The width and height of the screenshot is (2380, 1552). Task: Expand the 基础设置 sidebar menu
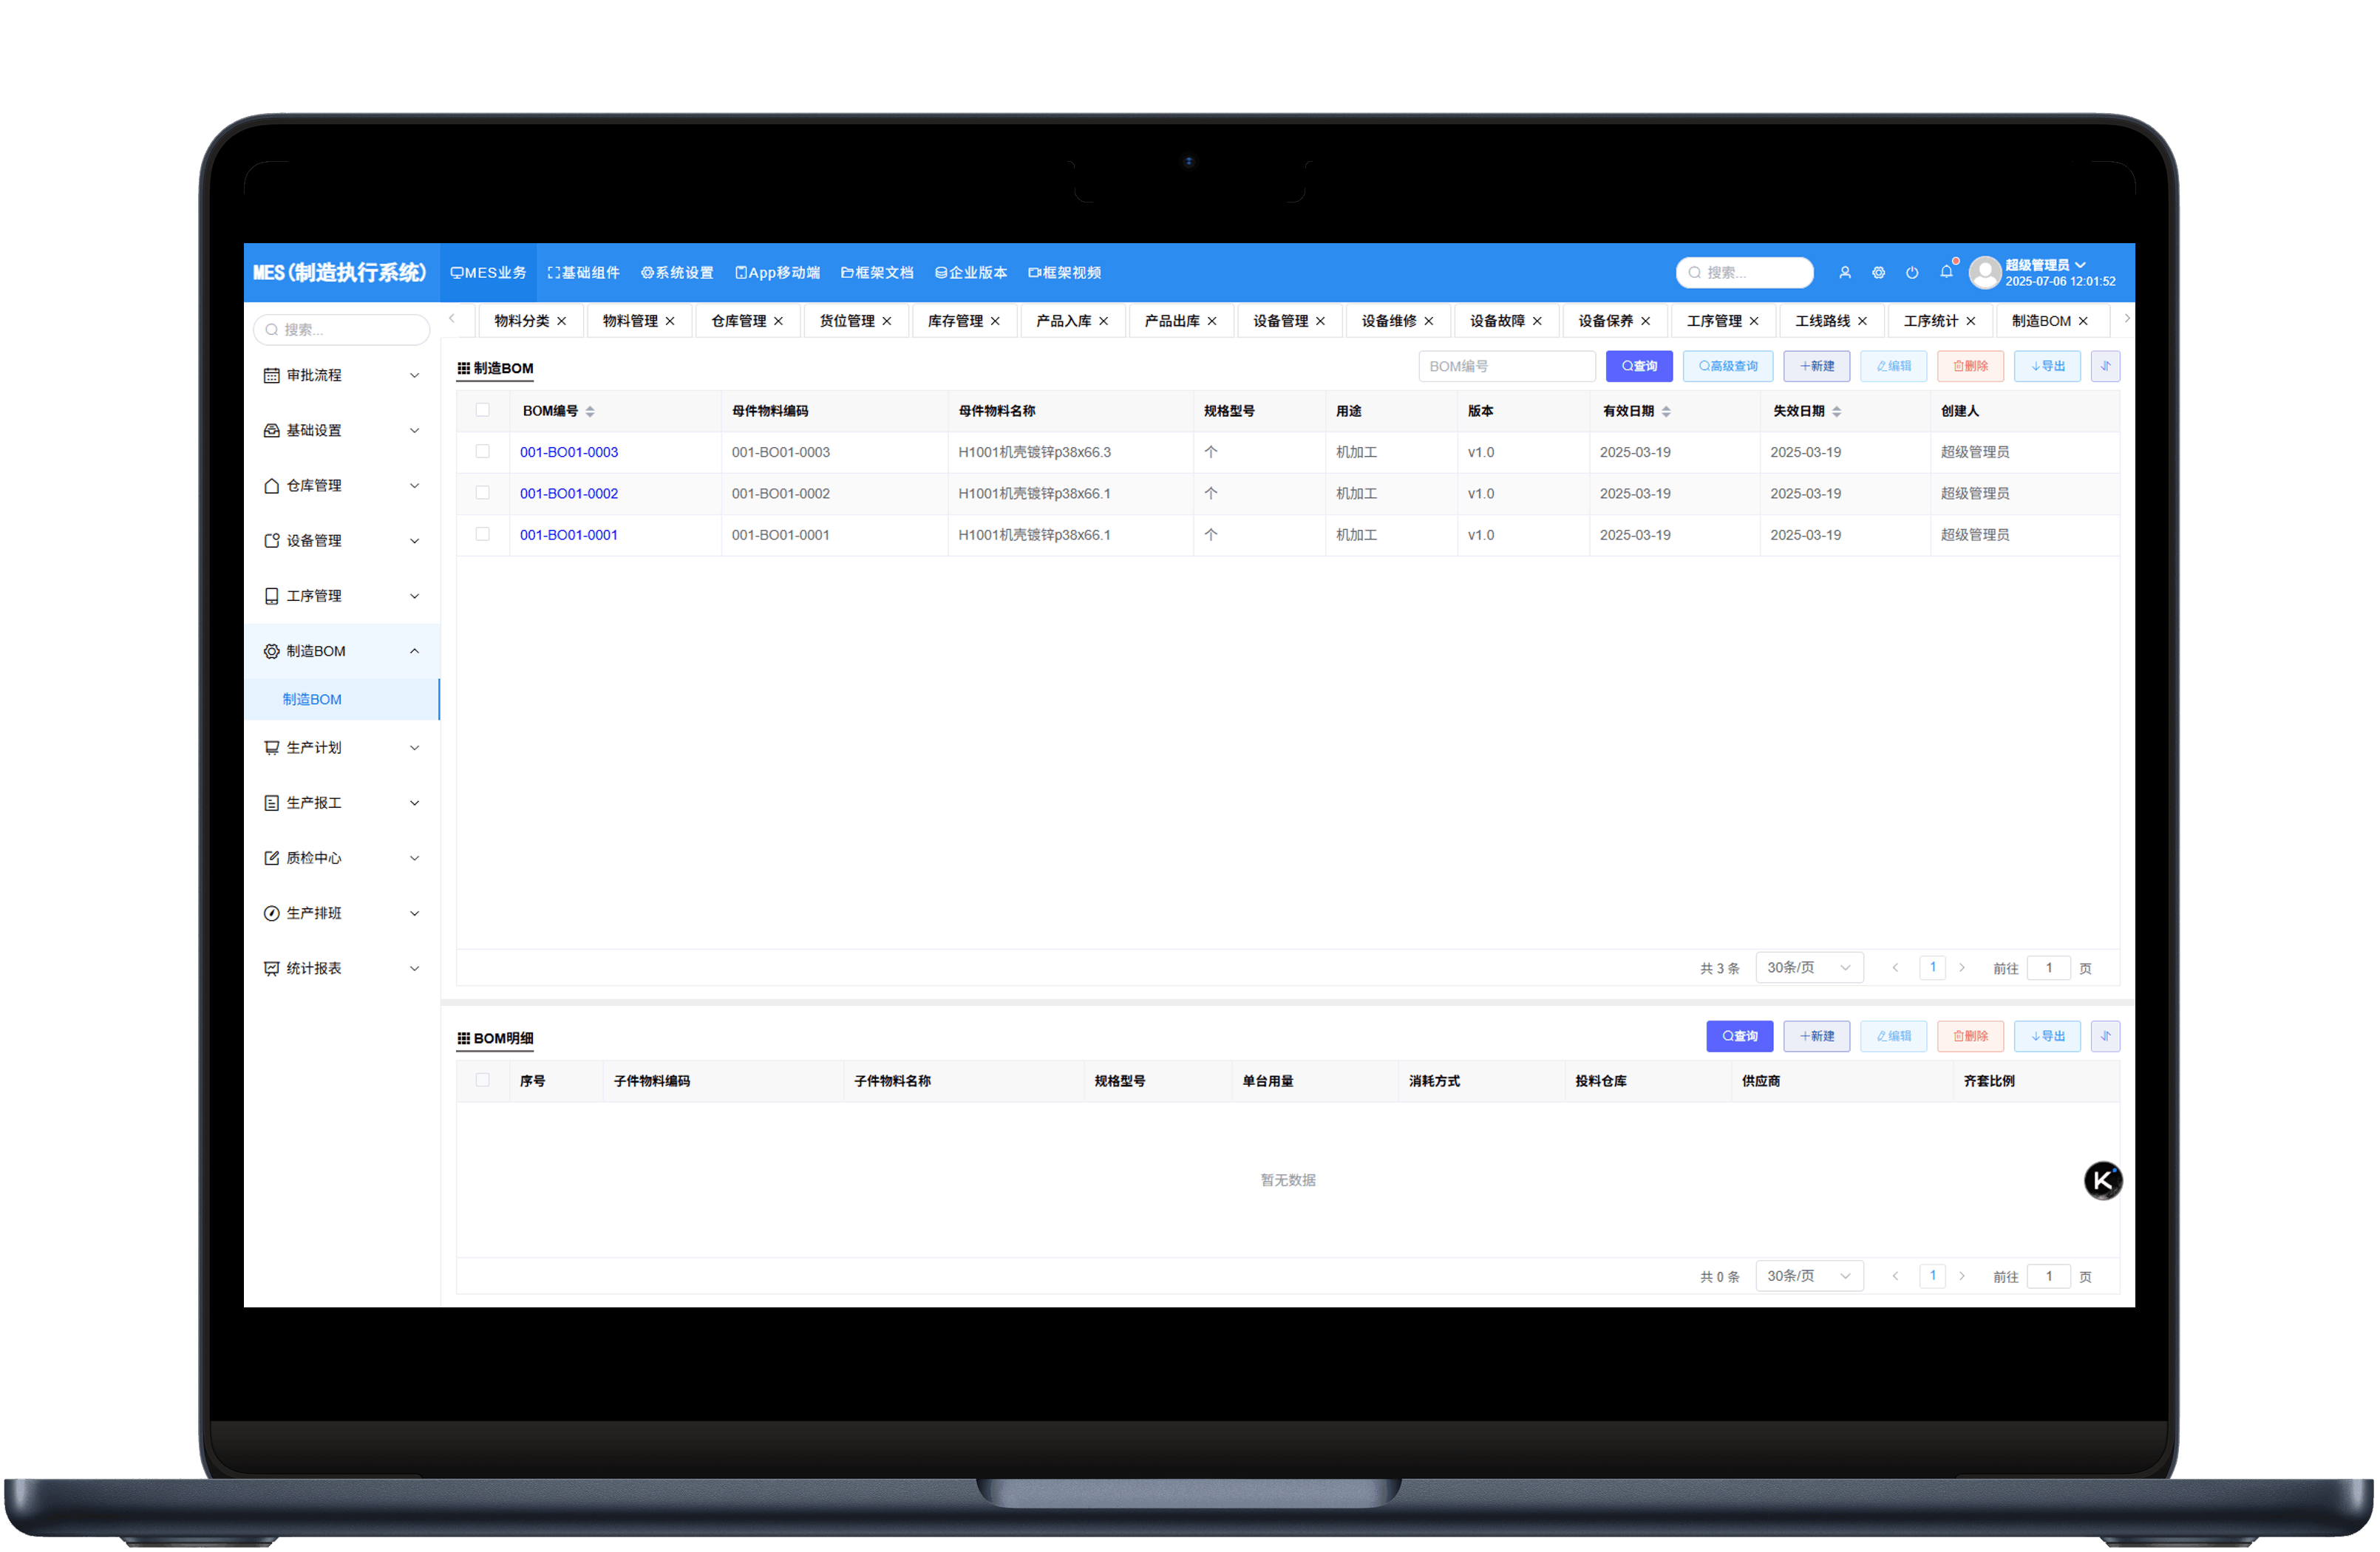[x=341, y=430]
